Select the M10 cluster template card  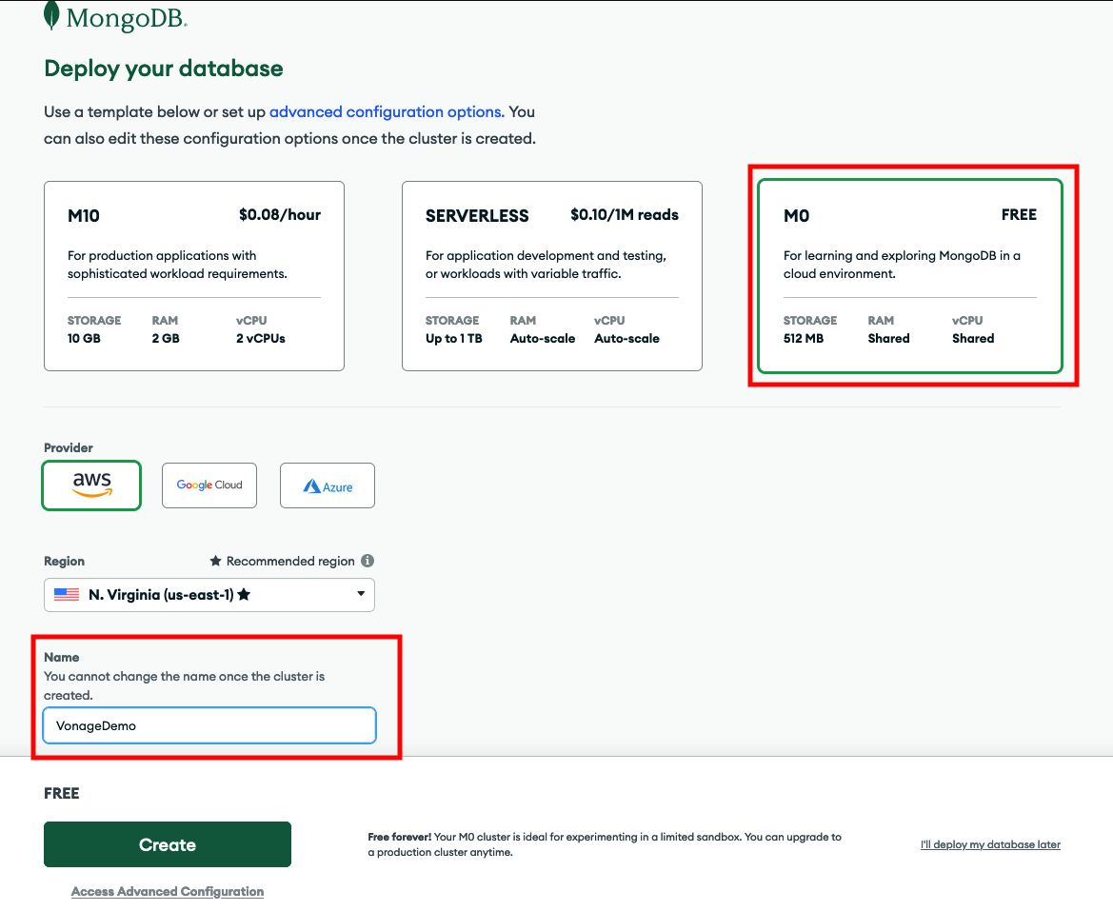click(x=194, y=276)
